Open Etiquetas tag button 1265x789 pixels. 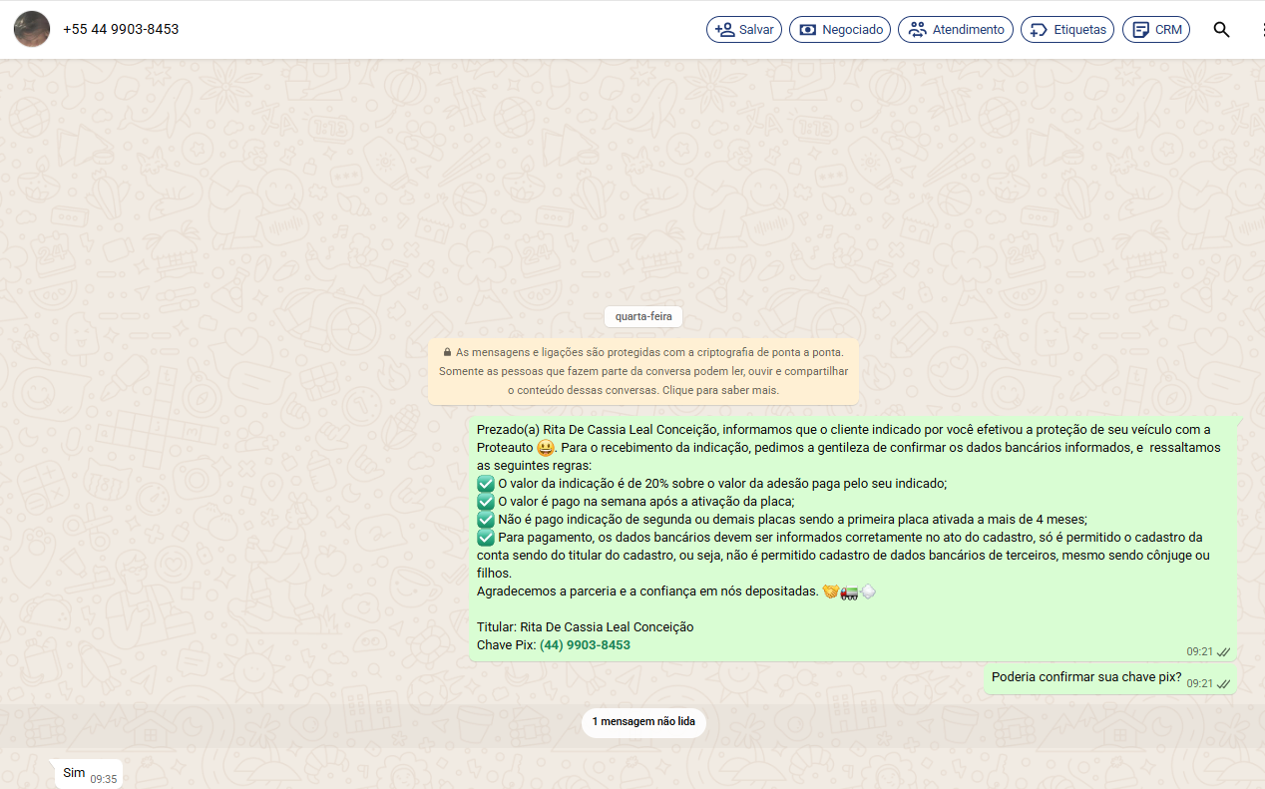coord(1066,30)
